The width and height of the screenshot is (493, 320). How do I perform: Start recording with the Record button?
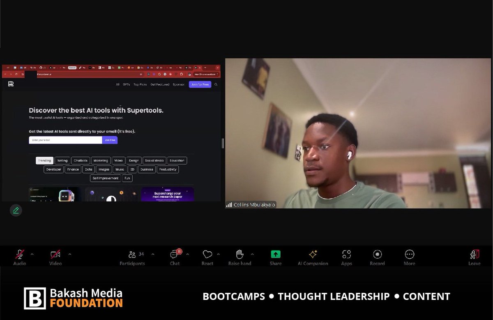pyautogui.click(x=377, y=257)
